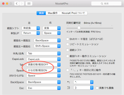Enable 親指Fnキー動作エミュレーション checkbox
The width and height of the screenshot is (124, 95).
(x=67, y=56)
